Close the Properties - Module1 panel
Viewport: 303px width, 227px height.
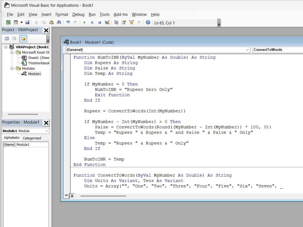pyautogui.click(x=46, y=123)
